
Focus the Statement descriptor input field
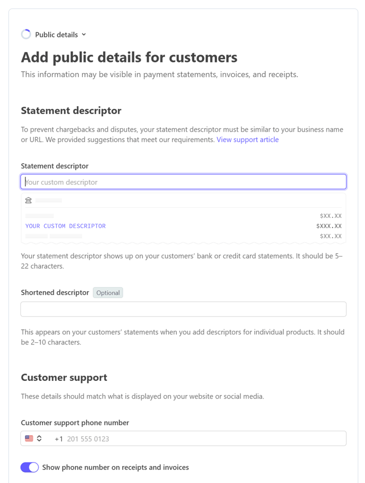[x=184, y=182]
